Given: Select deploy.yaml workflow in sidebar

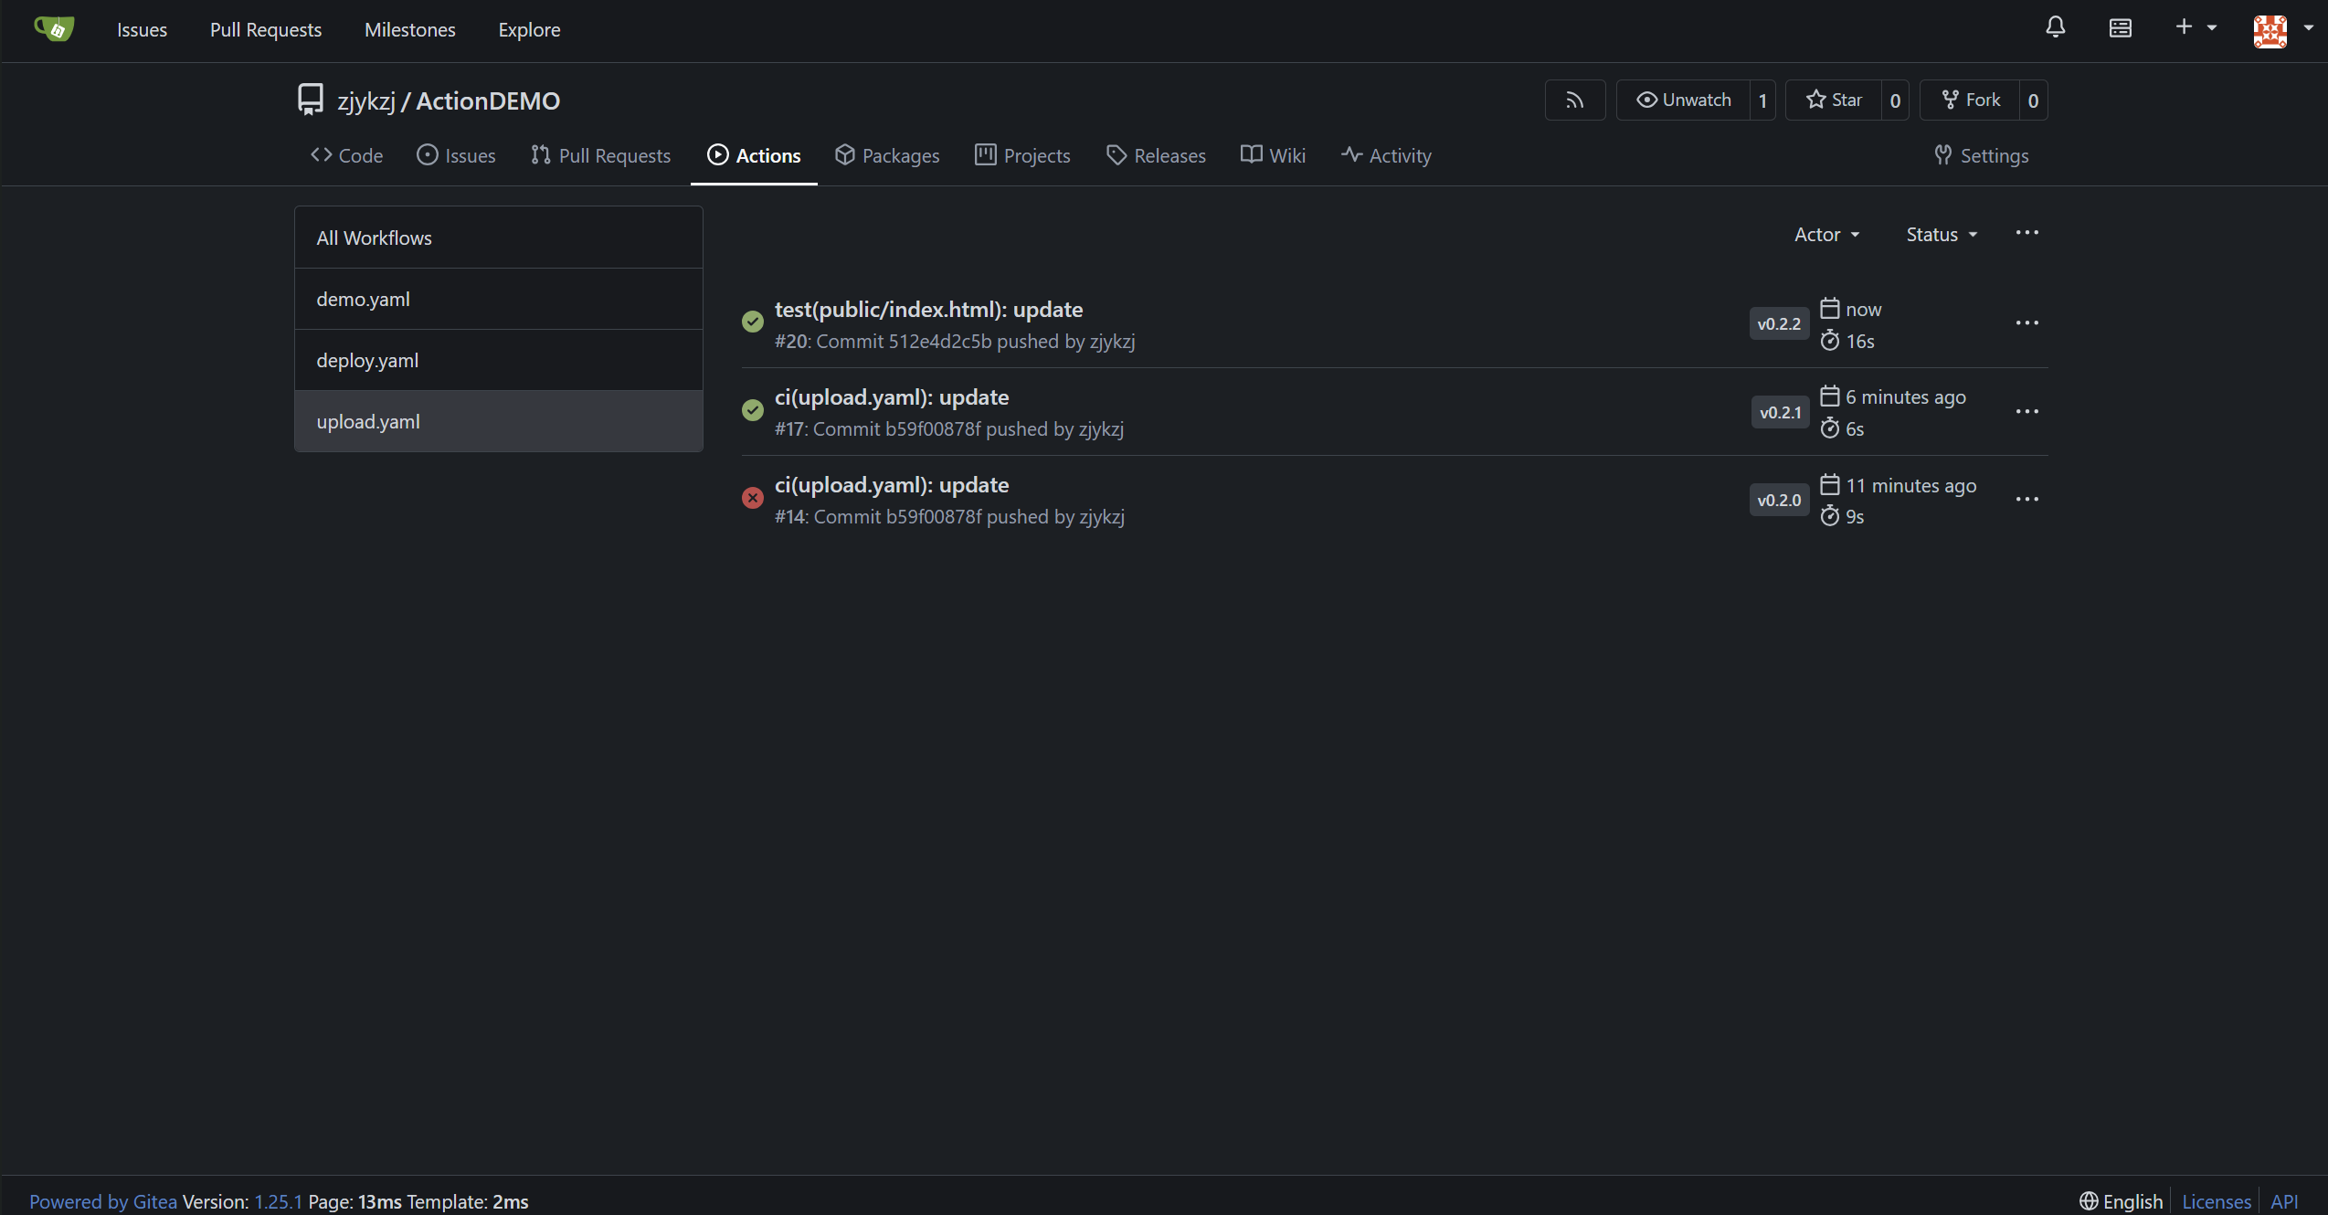Looking at the screenshot, I should pyautogui.click(x=367, y=361).
